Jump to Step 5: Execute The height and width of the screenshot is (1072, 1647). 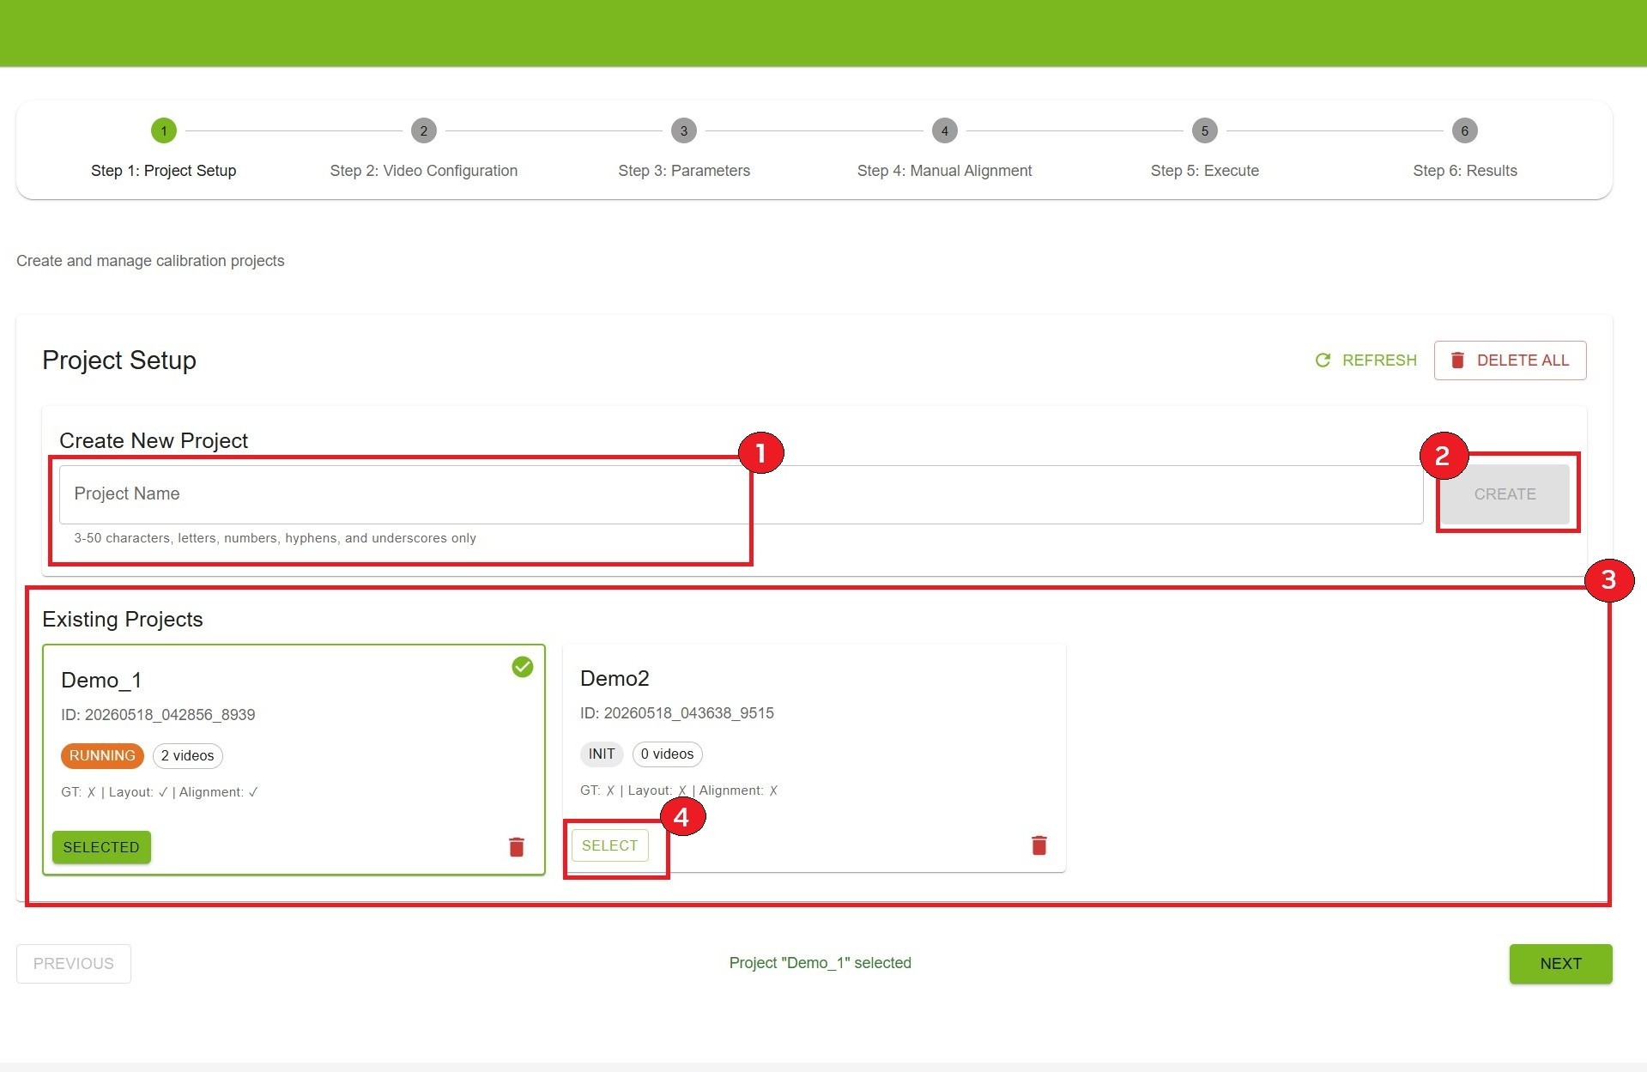(x=1204, y=171)
